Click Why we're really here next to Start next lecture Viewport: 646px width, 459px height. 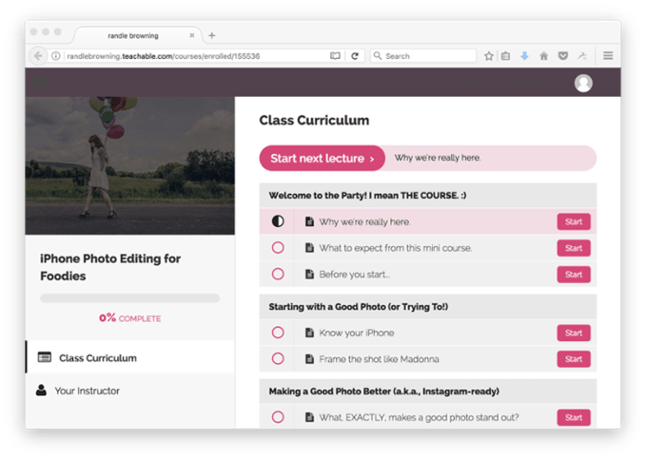438,157
